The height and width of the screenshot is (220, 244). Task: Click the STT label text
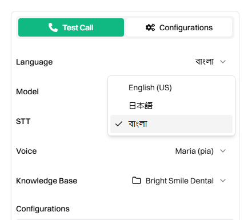click(23, 121)
